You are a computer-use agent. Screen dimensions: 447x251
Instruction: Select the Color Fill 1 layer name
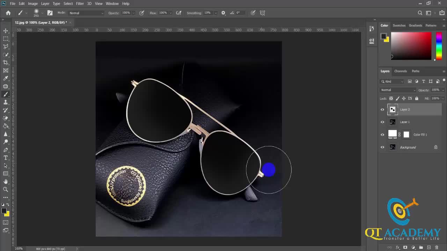[420, 135]
